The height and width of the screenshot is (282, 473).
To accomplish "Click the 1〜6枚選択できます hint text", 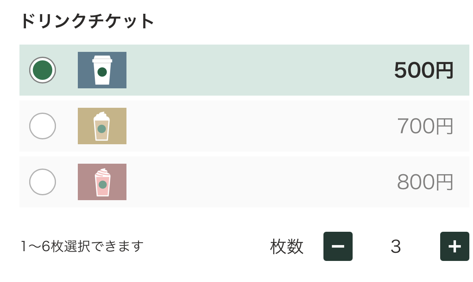I will pos(82,246).
